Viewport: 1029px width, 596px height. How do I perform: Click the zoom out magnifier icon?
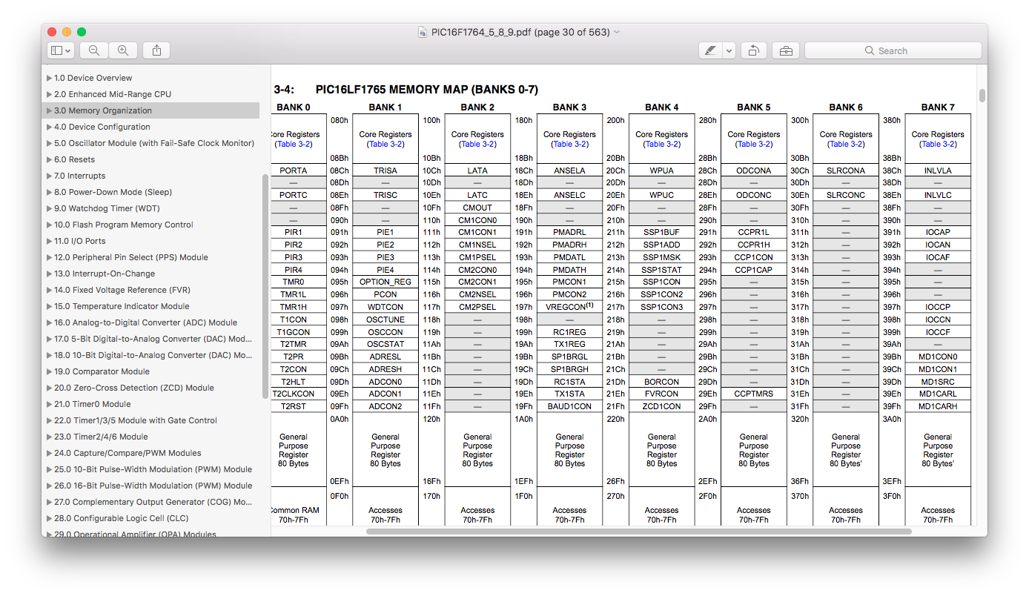[x=94, y=50]
